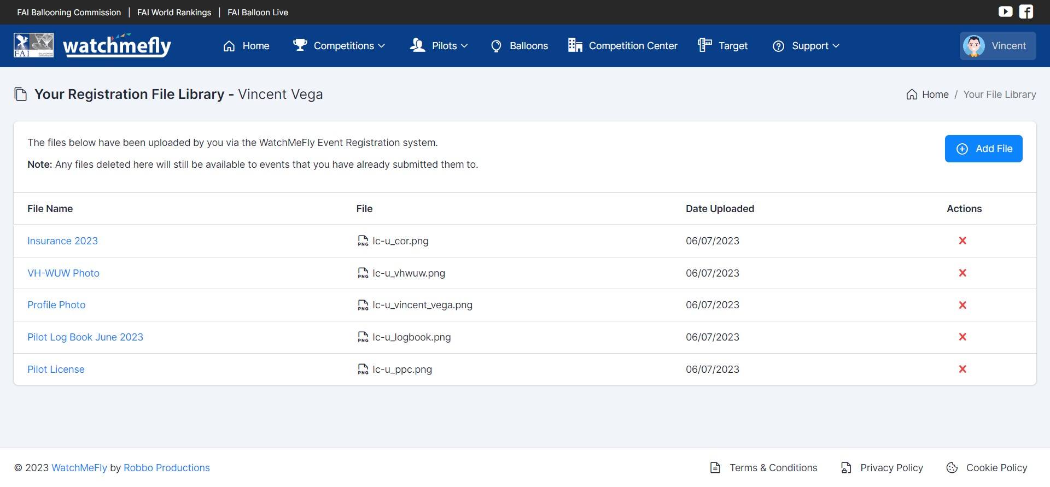
Task: Remove the VH-WUW Photo file
Action: (962, 273)
